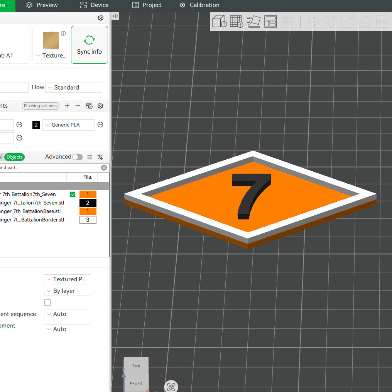Click the Auto orient toolbar icon
The width and height of the screenshot is (392, 392).
click(x=253, y=21)
